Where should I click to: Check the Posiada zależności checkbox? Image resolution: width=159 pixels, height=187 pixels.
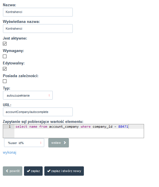[x=5, y=81]
